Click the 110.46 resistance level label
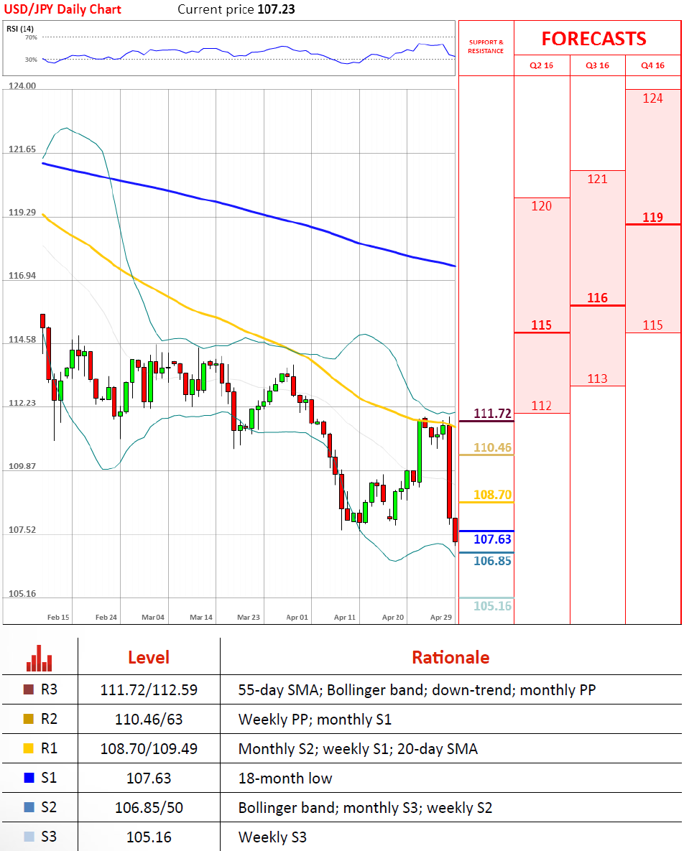The image size is (684, 851). click(492, 447)
